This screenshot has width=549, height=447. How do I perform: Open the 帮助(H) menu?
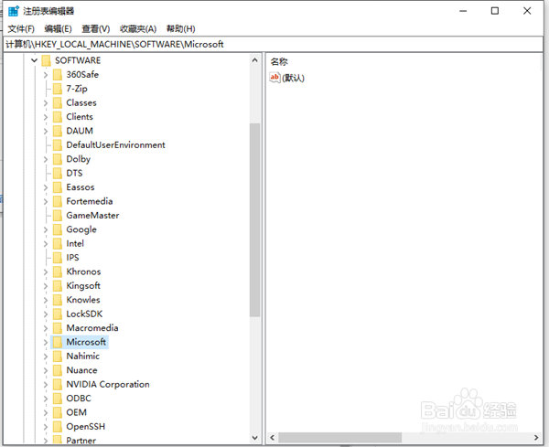click(180, 29)
